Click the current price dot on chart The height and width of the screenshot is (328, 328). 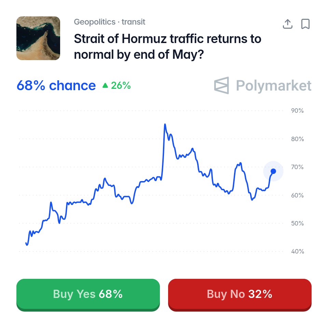click(x=273, y=171)
